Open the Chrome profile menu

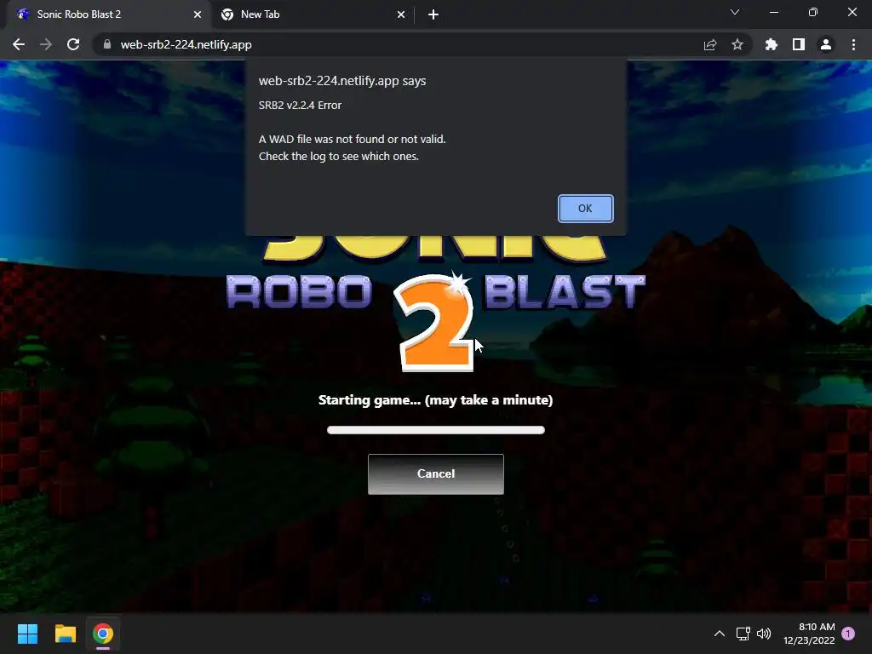tap(826, 44)
